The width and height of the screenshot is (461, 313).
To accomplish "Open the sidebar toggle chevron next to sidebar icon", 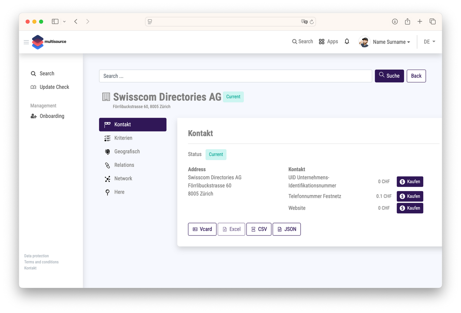I will click(64, 21).
